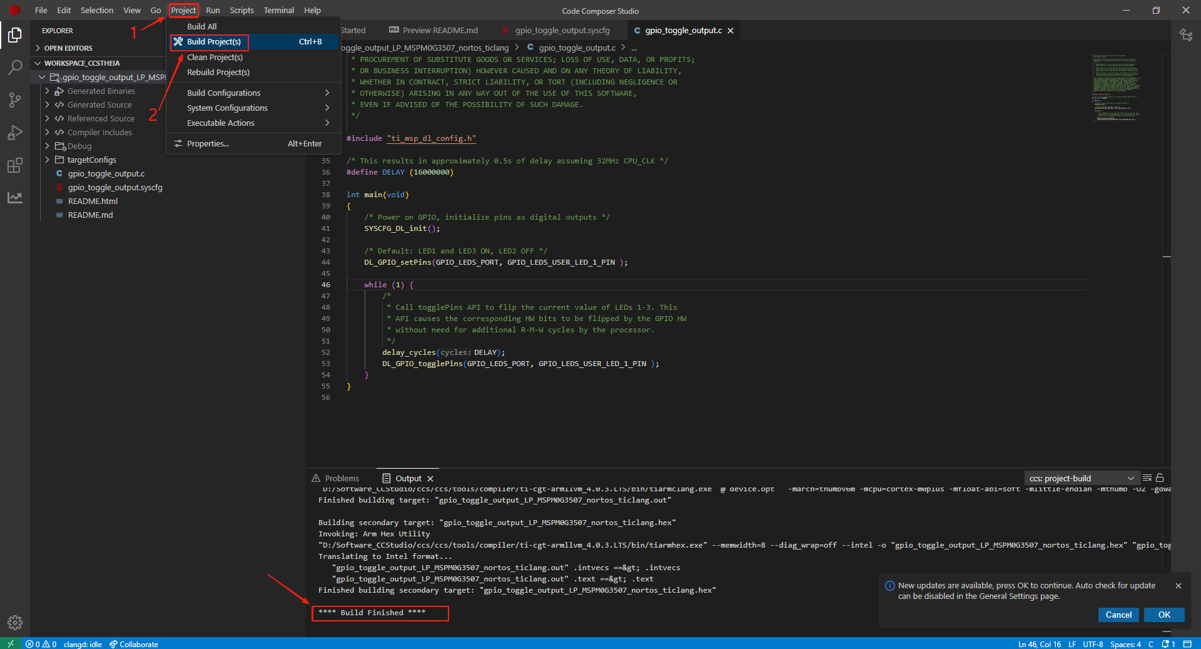
Task: Toggle the output scroll lock icon
Action: point(1160,478)
